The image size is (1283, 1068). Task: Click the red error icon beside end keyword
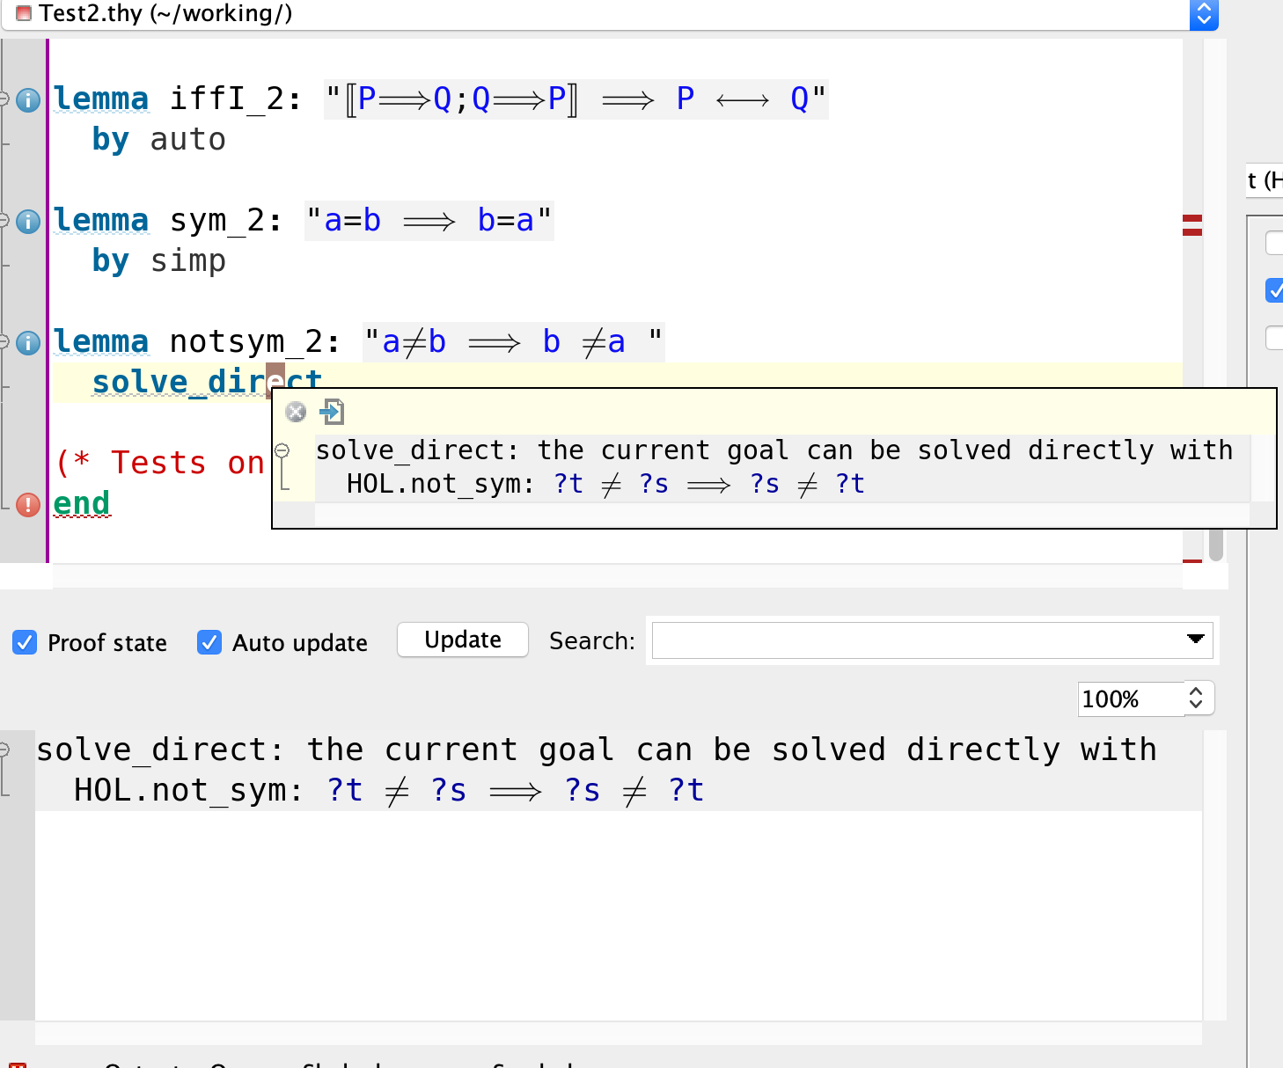tap(27, 504)
